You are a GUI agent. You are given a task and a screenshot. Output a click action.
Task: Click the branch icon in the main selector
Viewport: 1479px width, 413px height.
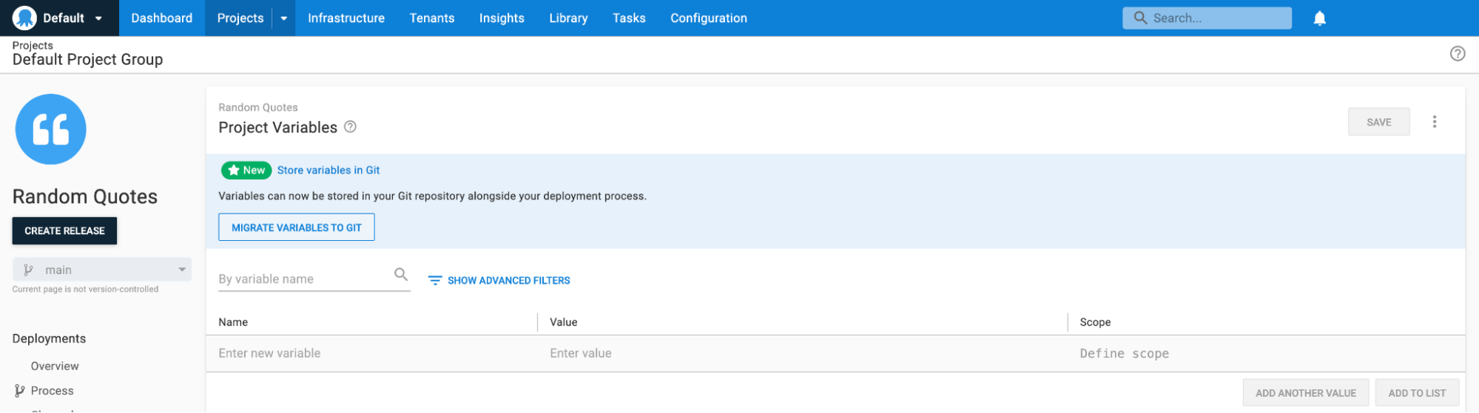tap(28, 270)
